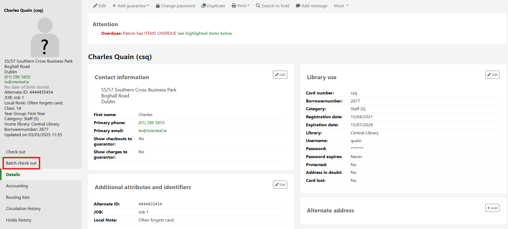508x229 pixels.
Task: Edit the Contact information section
Action: pos(280,75)
